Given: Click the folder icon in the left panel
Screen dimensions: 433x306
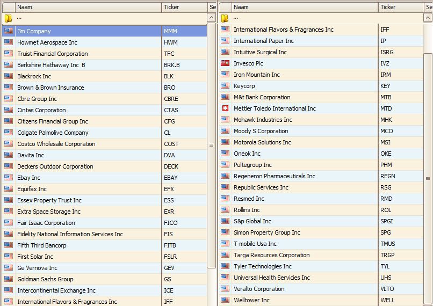Looking at the screenshot, I should [x=8, y=18].
